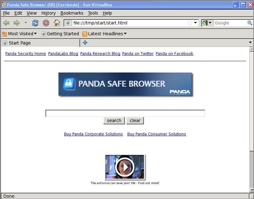Image resolution: width=254 pixels, height=199 pixels.
Task: Play the antivirus video thumbnail
Action: coord(125,167)
